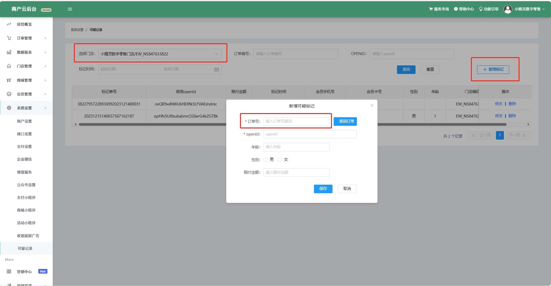The width and height of the screenshot is (551, 286).
Task: Open the 帮助中心 help icon link
Action: 464,9
